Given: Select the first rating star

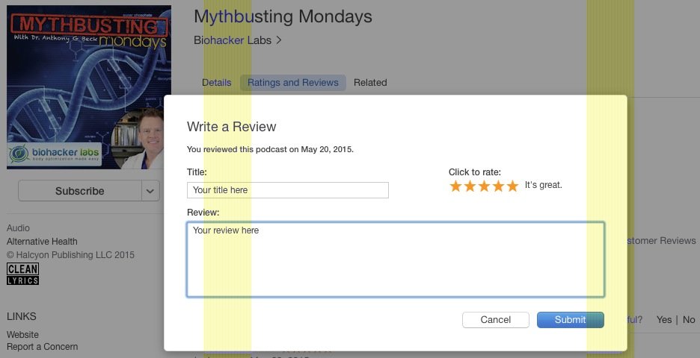Looking at the screenshot, I should pyautogui.click(x=455, y=186).
